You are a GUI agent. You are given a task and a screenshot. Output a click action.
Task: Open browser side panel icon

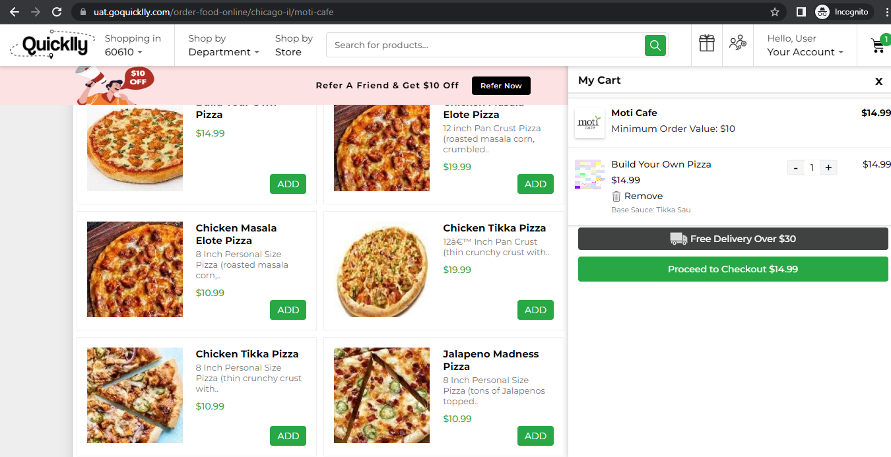(801, 12)
